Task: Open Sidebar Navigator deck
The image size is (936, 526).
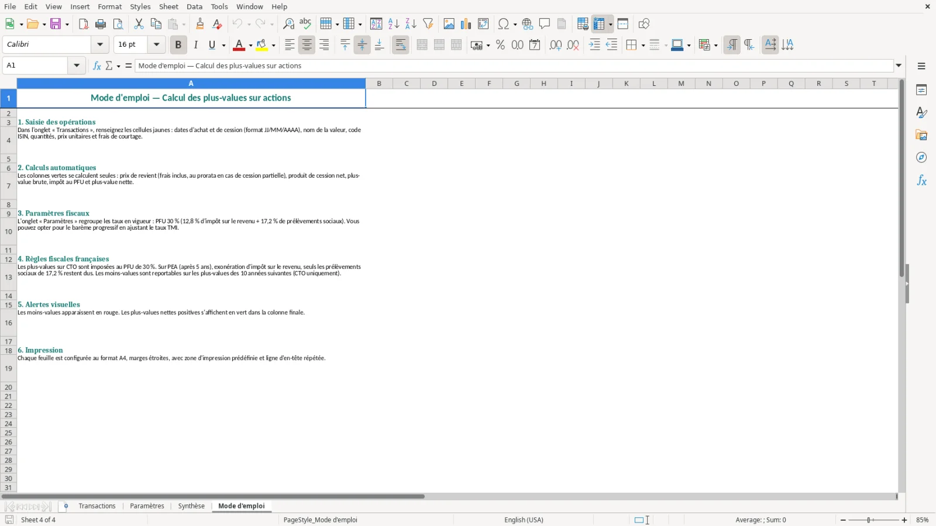Action: pos(921,158)
